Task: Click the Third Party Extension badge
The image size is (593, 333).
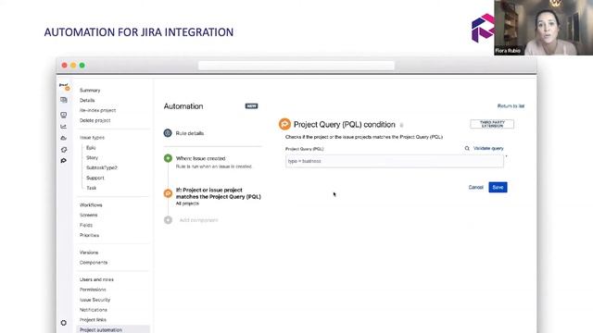Action: pos(492,124)
